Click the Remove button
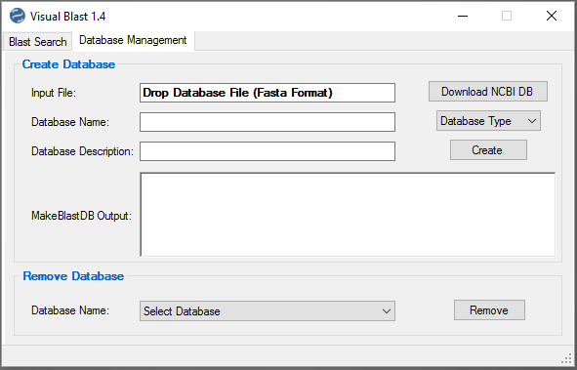This screenshot has width=577, height=370. pos(489,310)
